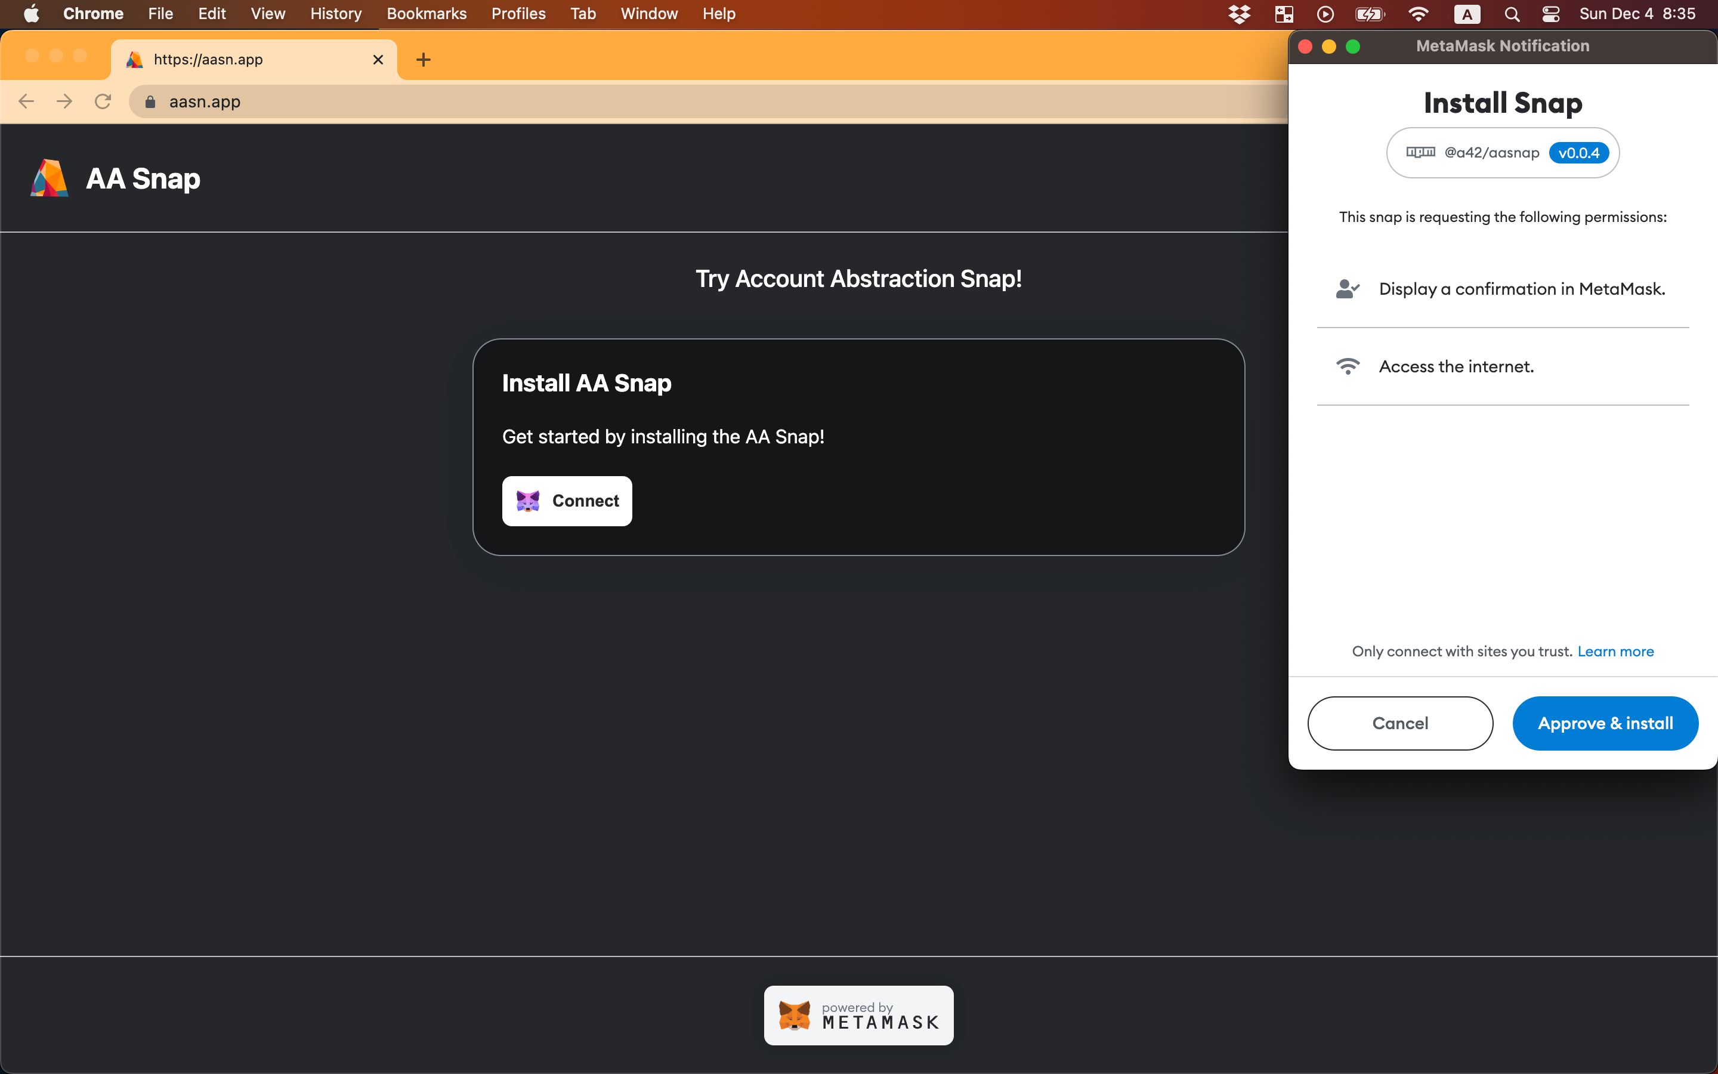
Task: Open the Learn more link
Action: [x=1615, y=652]
